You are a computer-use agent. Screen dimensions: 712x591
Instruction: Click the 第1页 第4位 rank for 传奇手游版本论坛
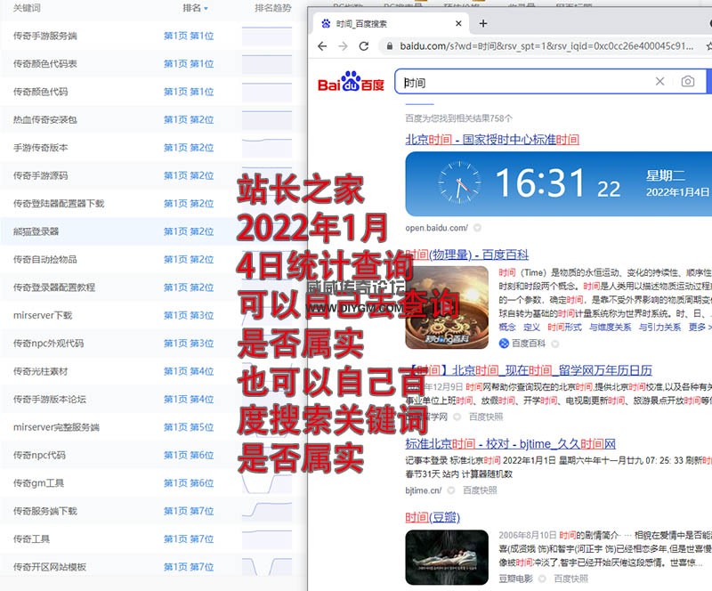(x=189, y=400)
